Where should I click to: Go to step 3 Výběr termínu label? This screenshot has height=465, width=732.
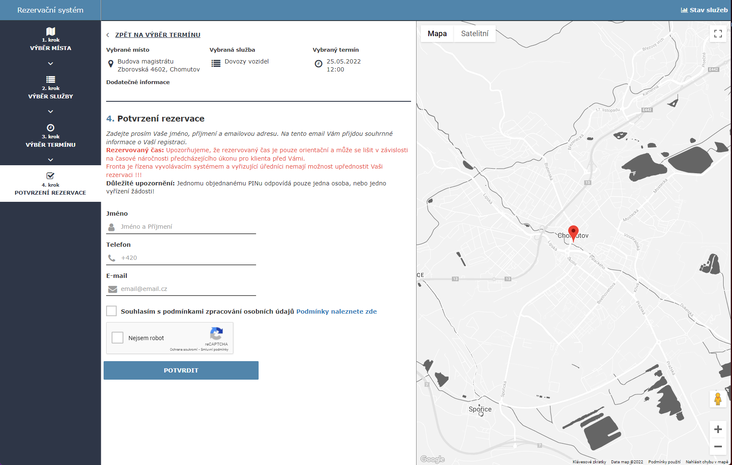(x=51, y=145)
